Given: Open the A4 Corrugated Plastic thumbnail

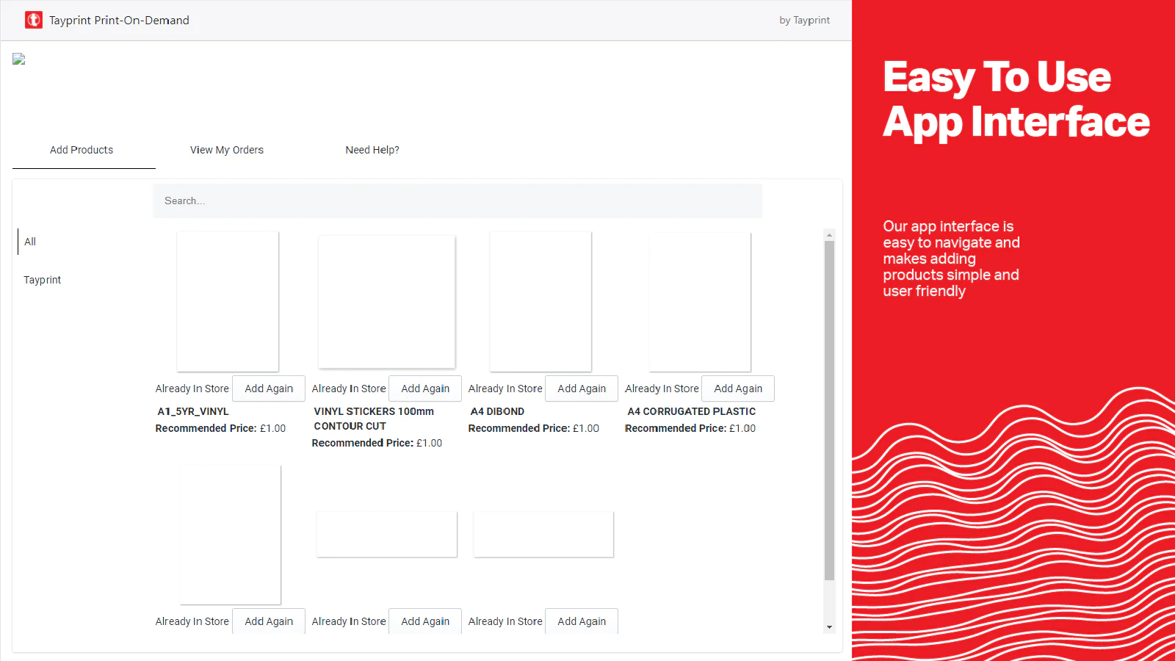Looking at the screenshot, I should [700, 302].
